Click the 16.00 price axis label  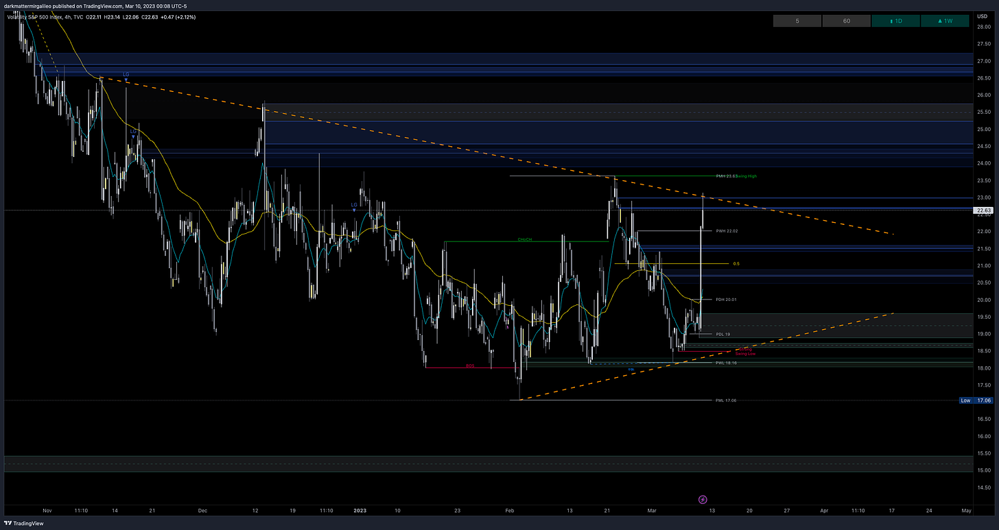point(984,436)
